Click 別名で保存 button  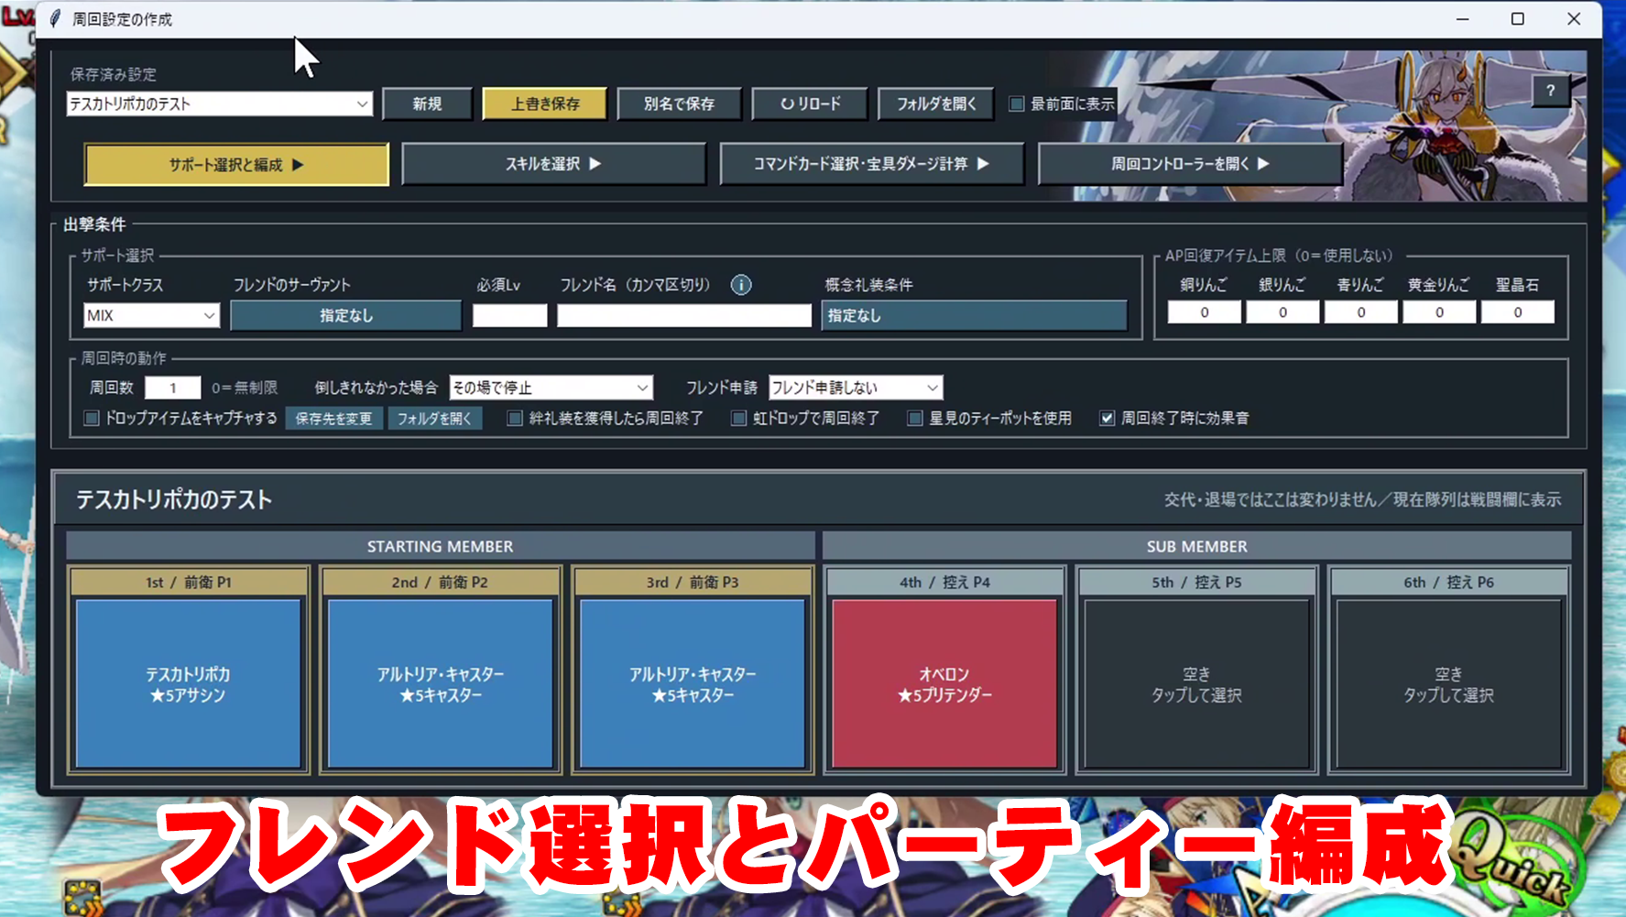tap(679, 104)
